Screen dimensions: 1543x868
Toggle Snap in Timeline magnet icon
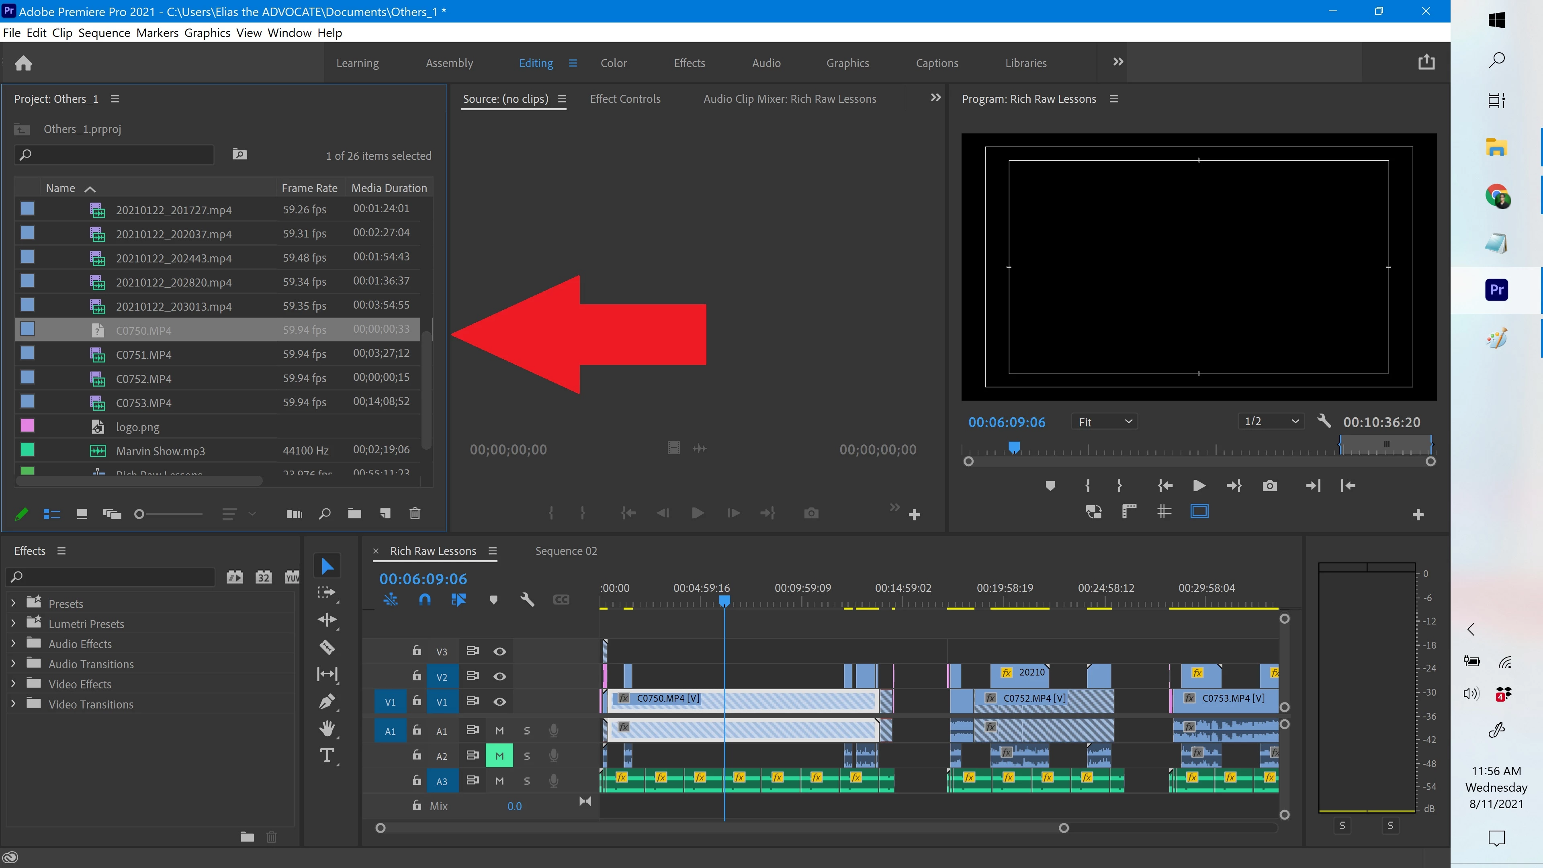pos(425,600)
